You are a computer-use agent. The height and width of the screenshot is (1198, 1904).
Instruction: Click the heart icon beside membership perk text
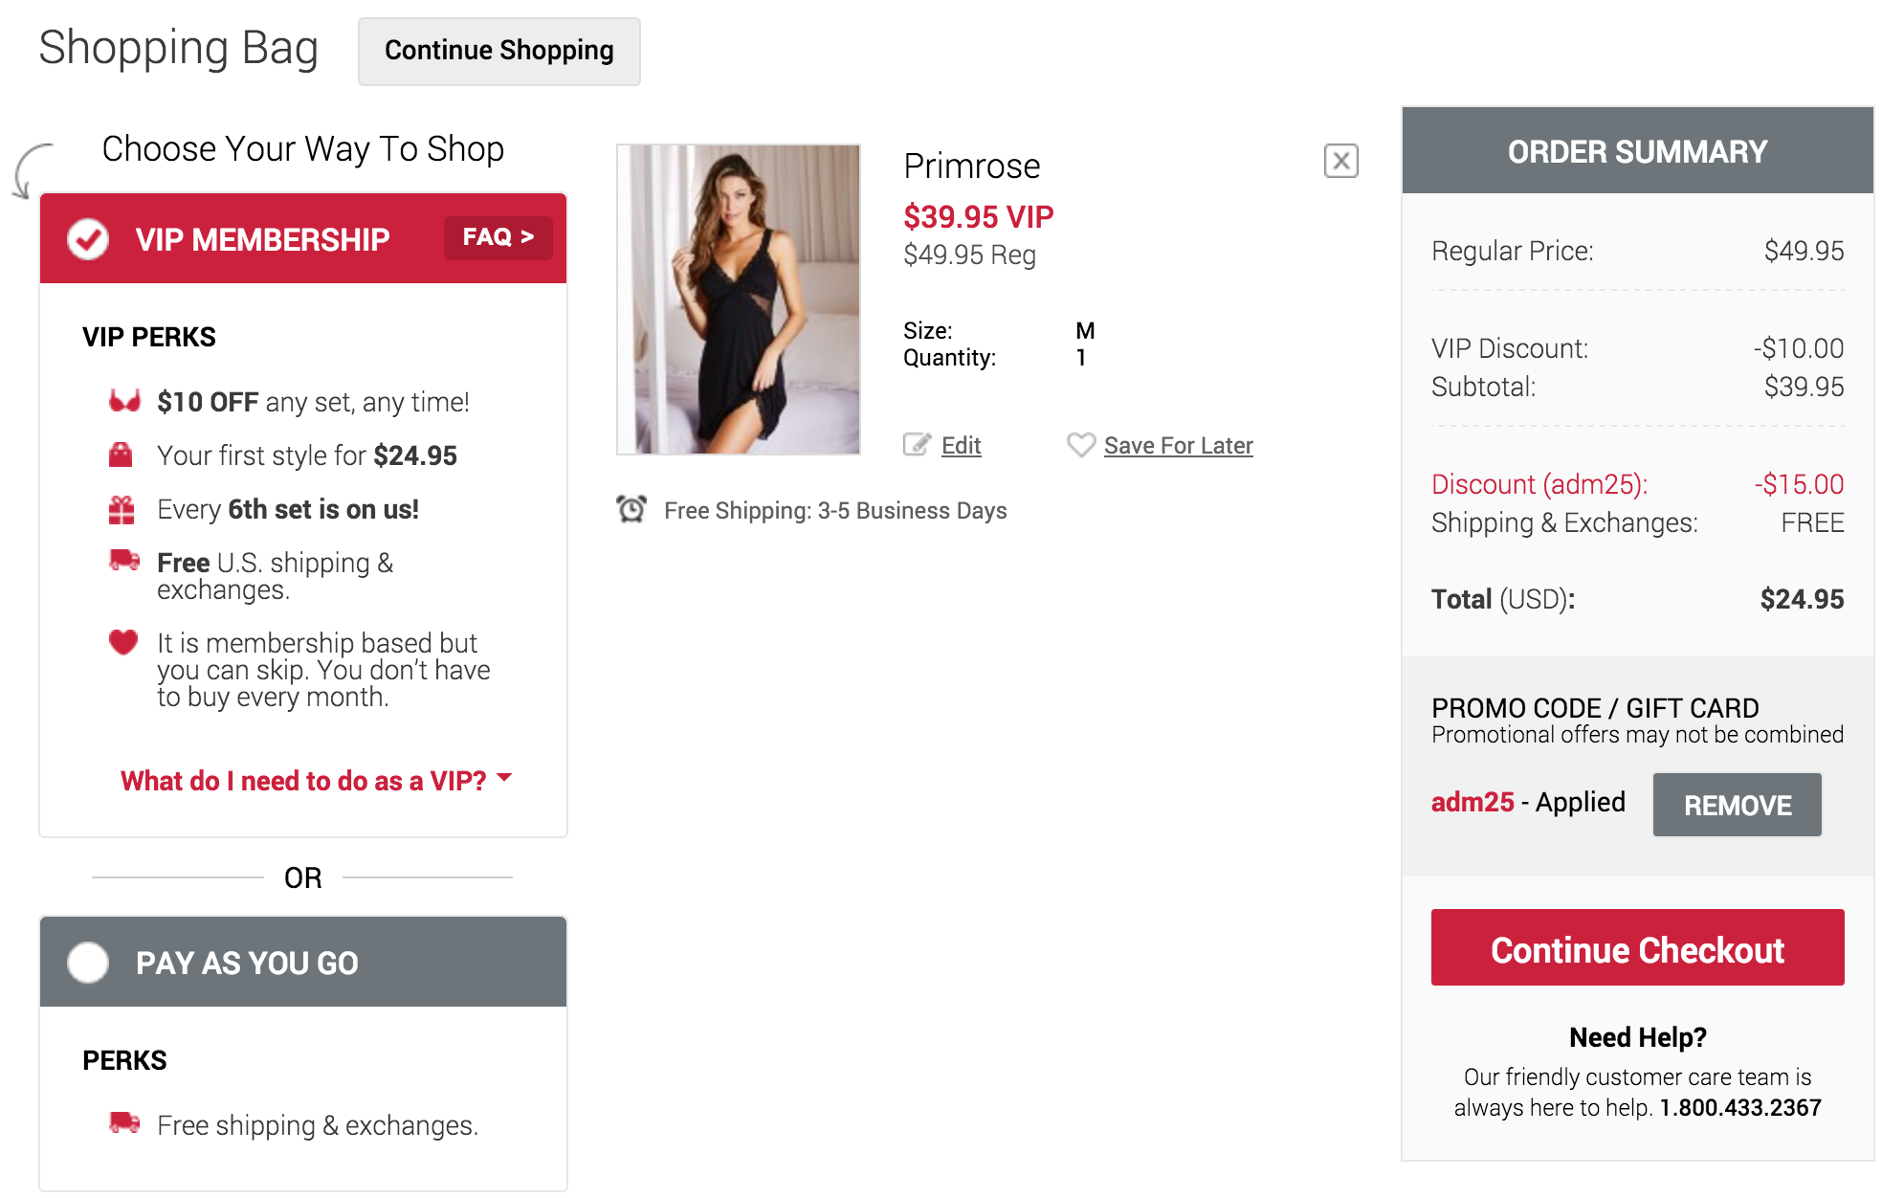(122, 644)
